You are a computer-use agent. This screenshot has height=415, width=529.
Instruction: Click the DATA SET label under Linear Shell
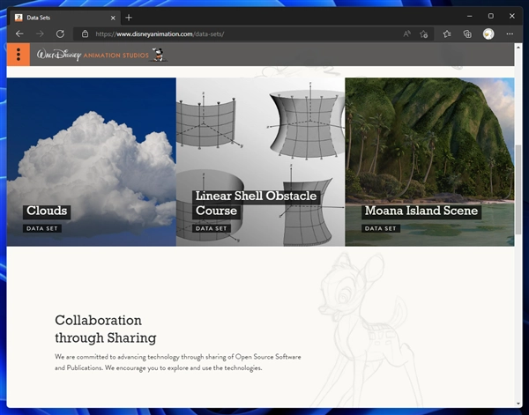tap(212, 228)
